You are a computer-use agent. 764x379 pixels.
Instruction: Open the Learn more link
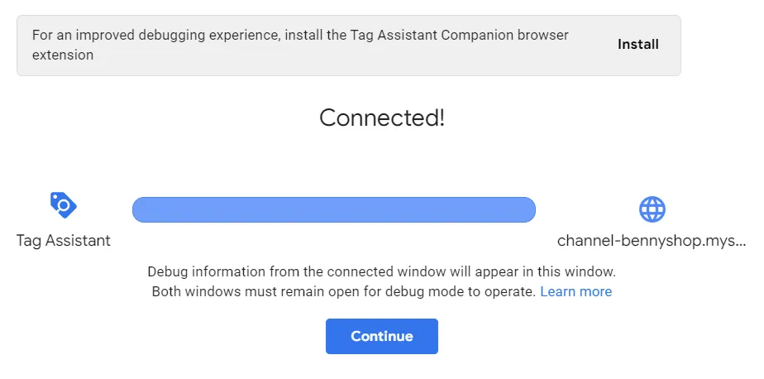575,291
